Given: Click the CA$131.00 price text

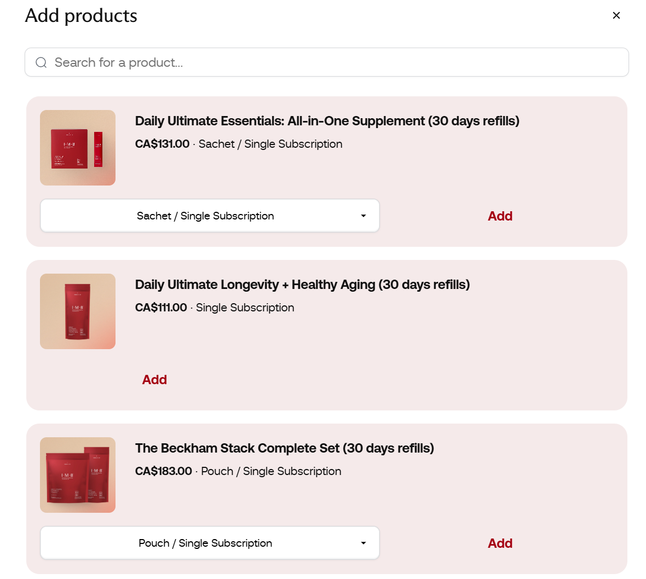Looking at the screenshot, I should click(x=163, y=144).
